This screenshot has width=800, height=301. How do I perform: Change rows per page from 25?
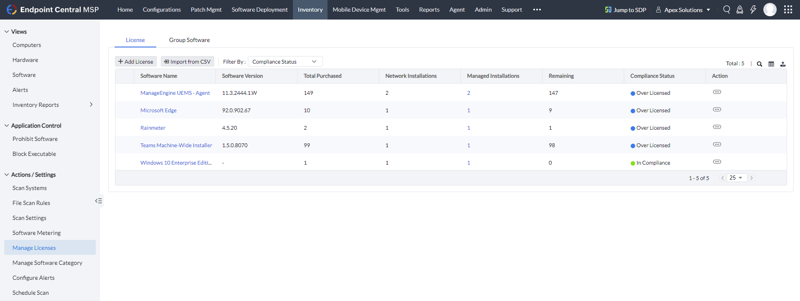coord(736,178)
